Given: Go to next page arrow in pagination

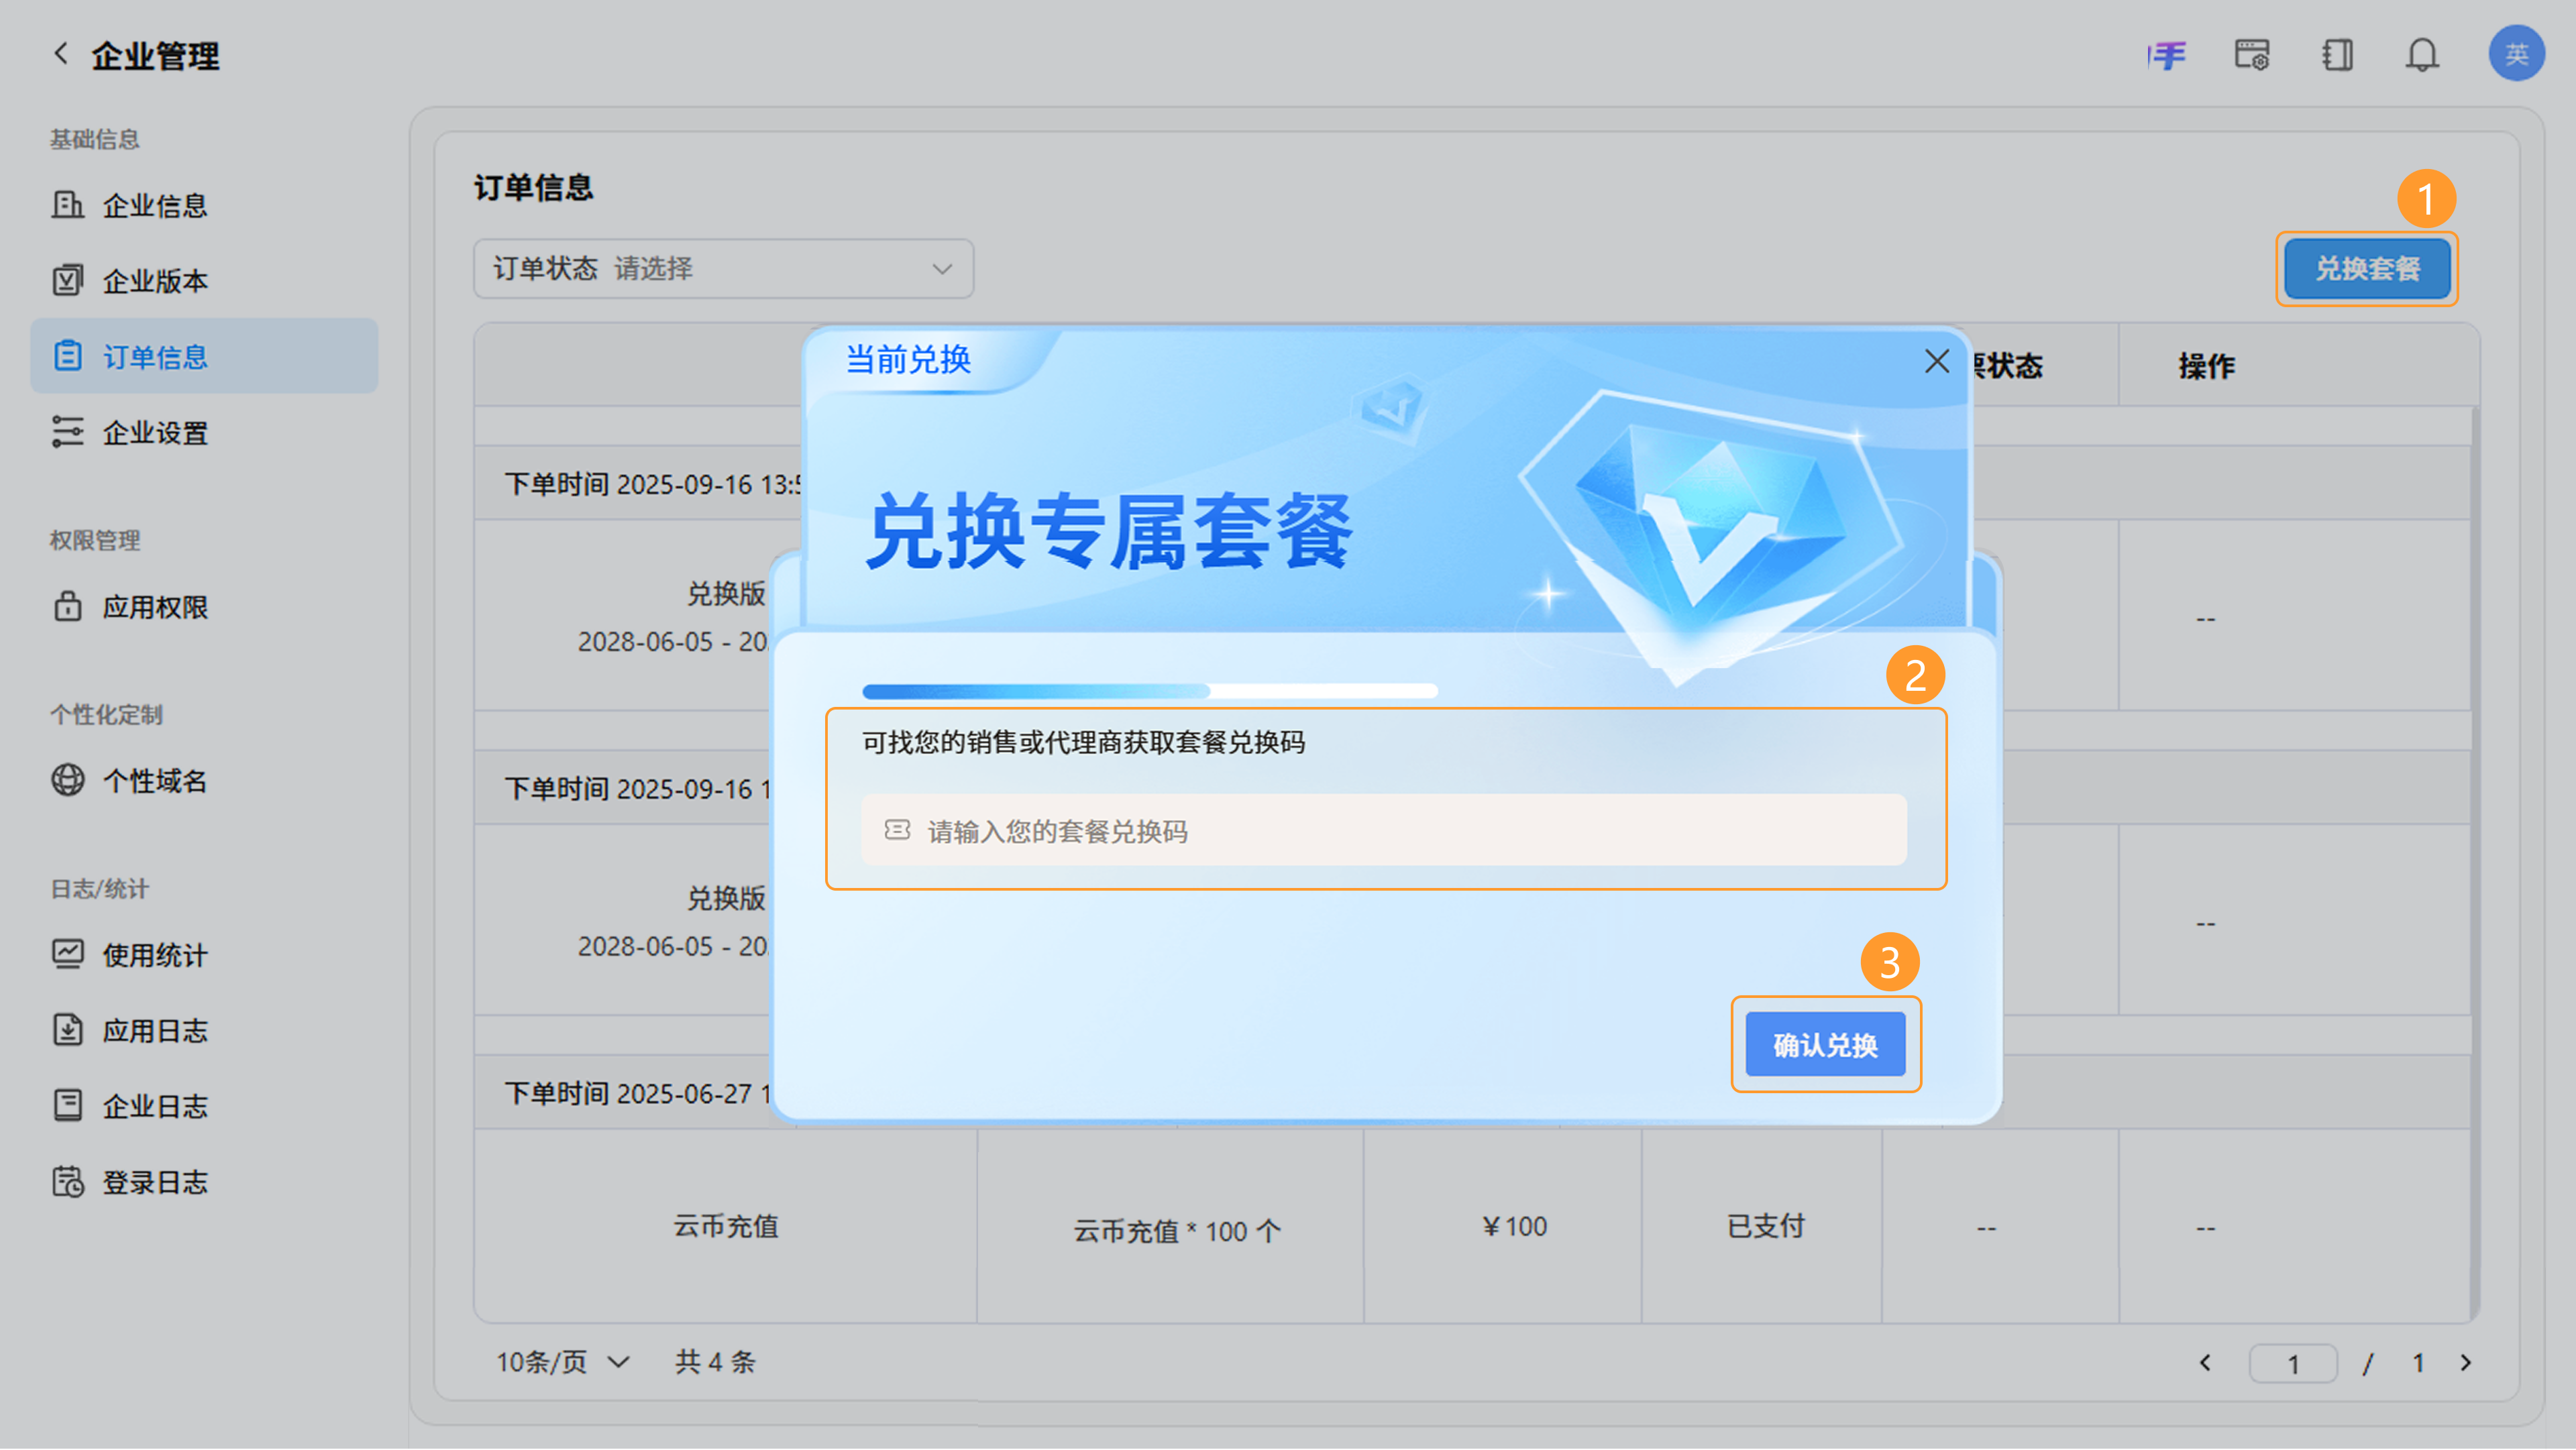Looking at the screenshot, I should coord(2466,1363).
